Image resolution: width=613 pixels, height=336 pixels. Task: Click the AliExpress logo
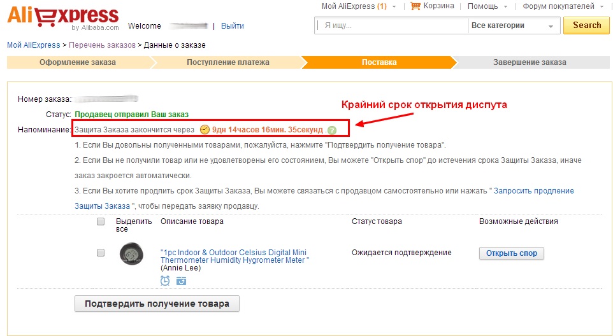point(63,18)
